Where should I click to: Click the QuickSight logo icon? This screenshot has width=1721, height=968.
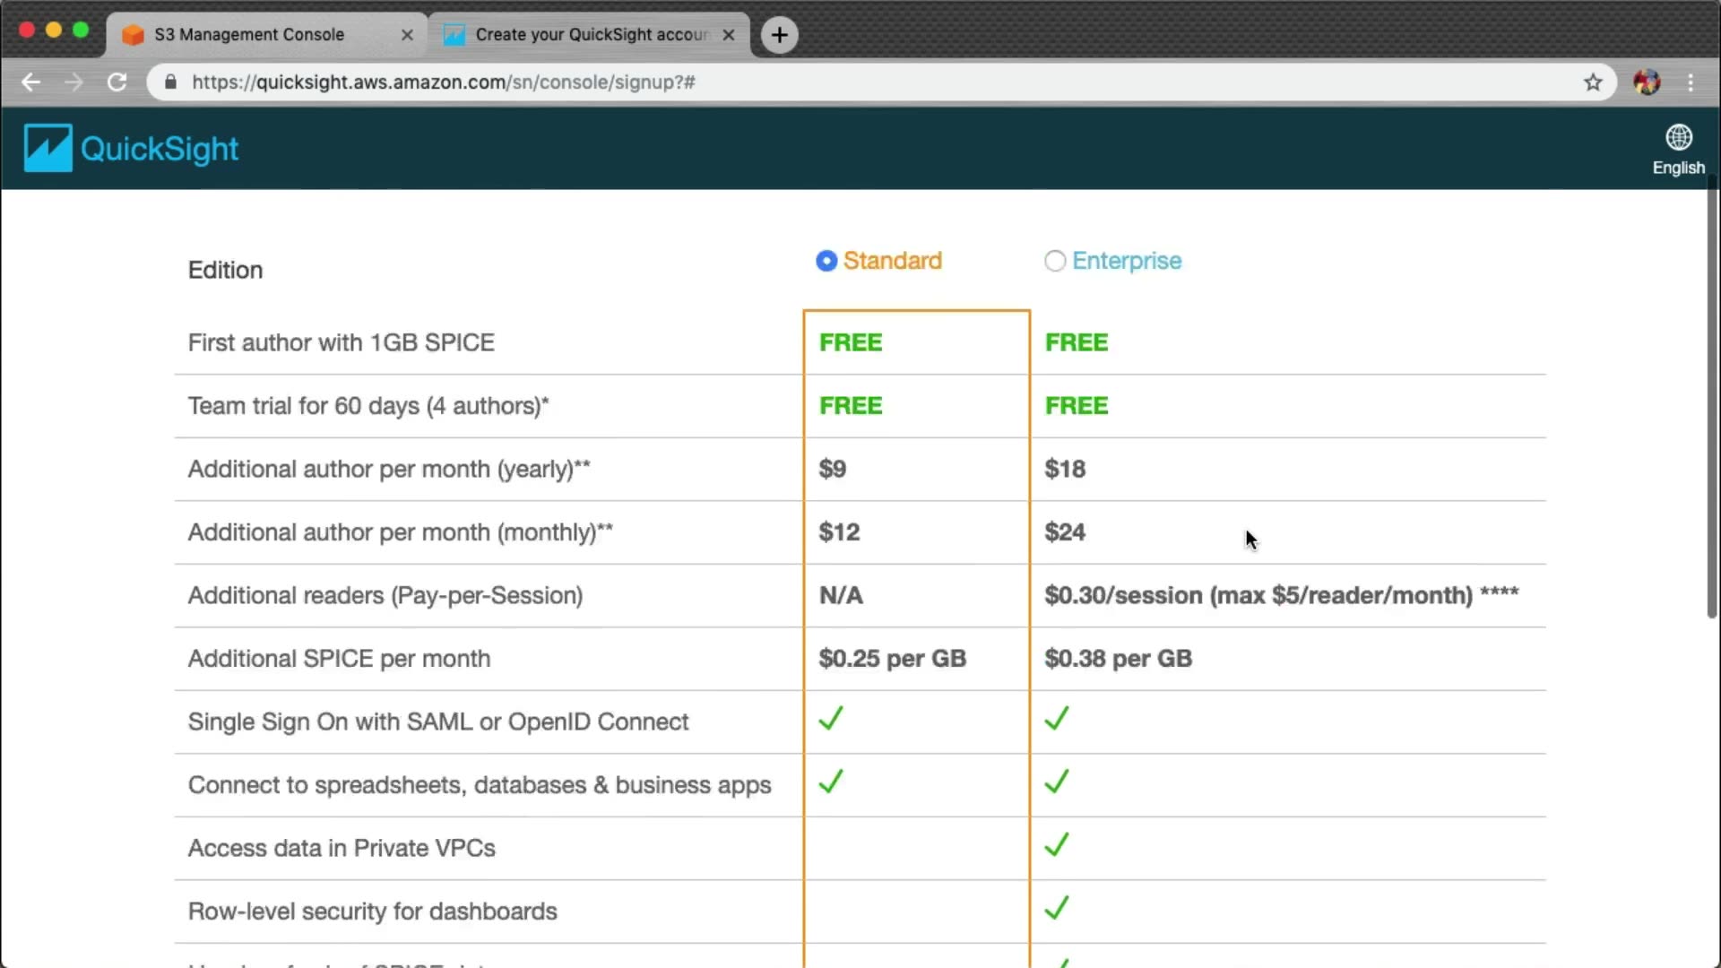(48, 148)
